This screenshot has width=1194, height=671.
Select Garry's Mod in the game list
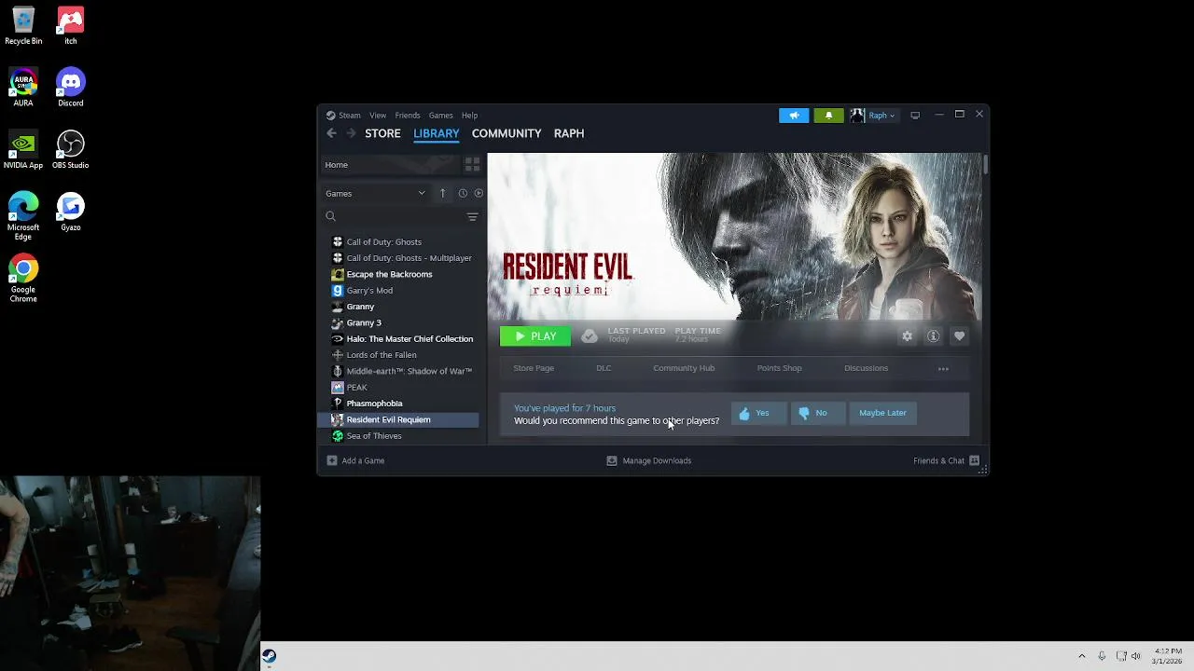pos(400,291)
